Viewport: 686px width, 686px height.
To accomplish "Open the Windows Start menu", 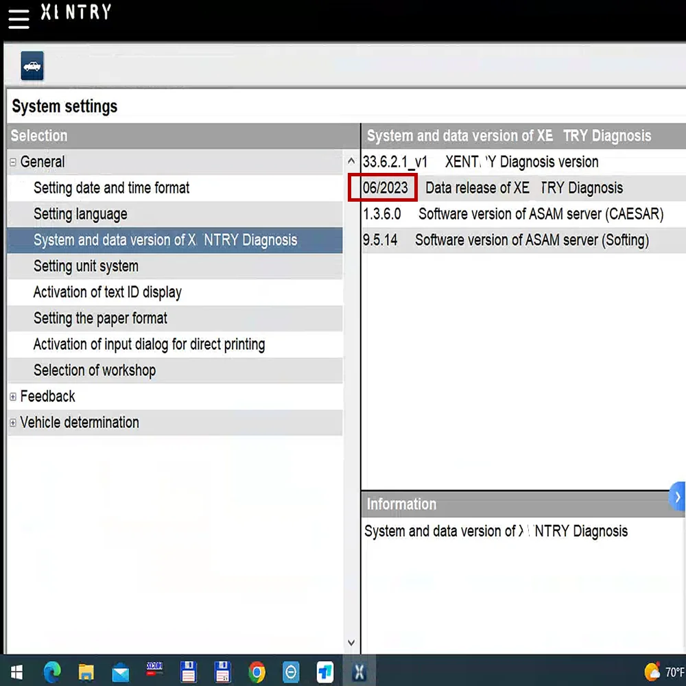I will (16, 672).
